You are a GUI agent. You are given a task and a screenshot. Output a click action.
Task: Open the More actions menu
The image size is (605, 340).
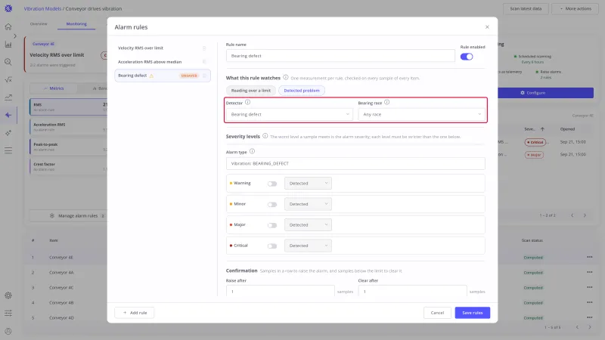tap(576, 8)
